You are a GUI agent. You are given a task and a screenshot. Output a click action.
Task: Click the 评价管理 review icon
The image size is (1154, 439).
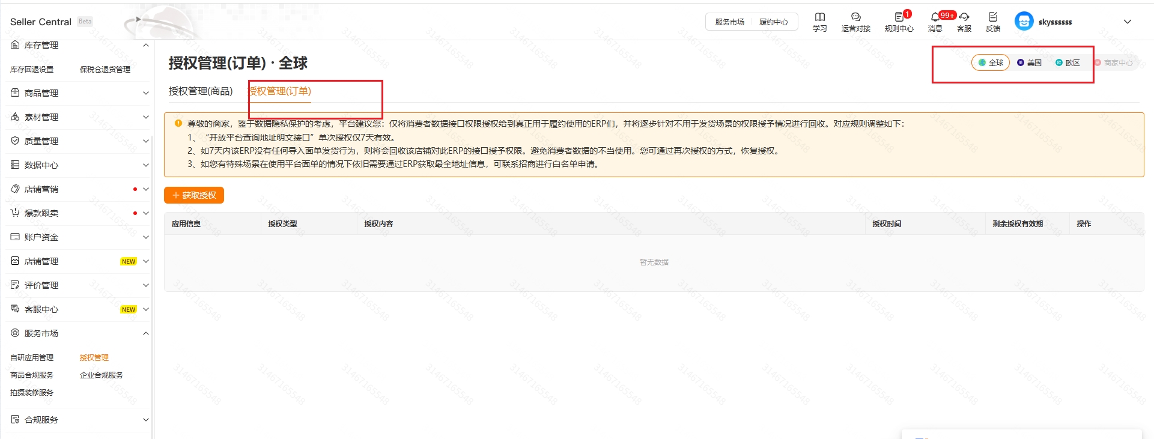point(15,285)
